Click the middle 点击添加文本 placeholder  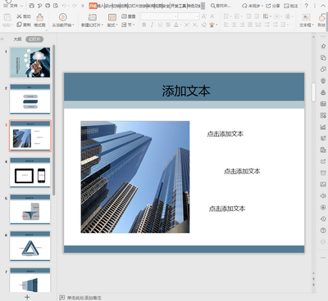[x=242, y=171]
